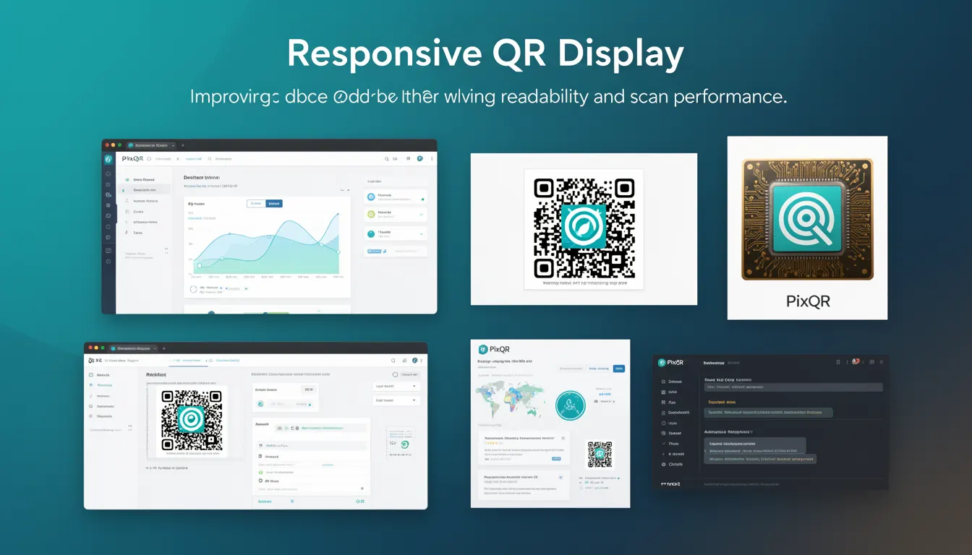Expand the card with the solid teal circle
972x555 pixels.
pyautogui.click(x=396, y=233)
